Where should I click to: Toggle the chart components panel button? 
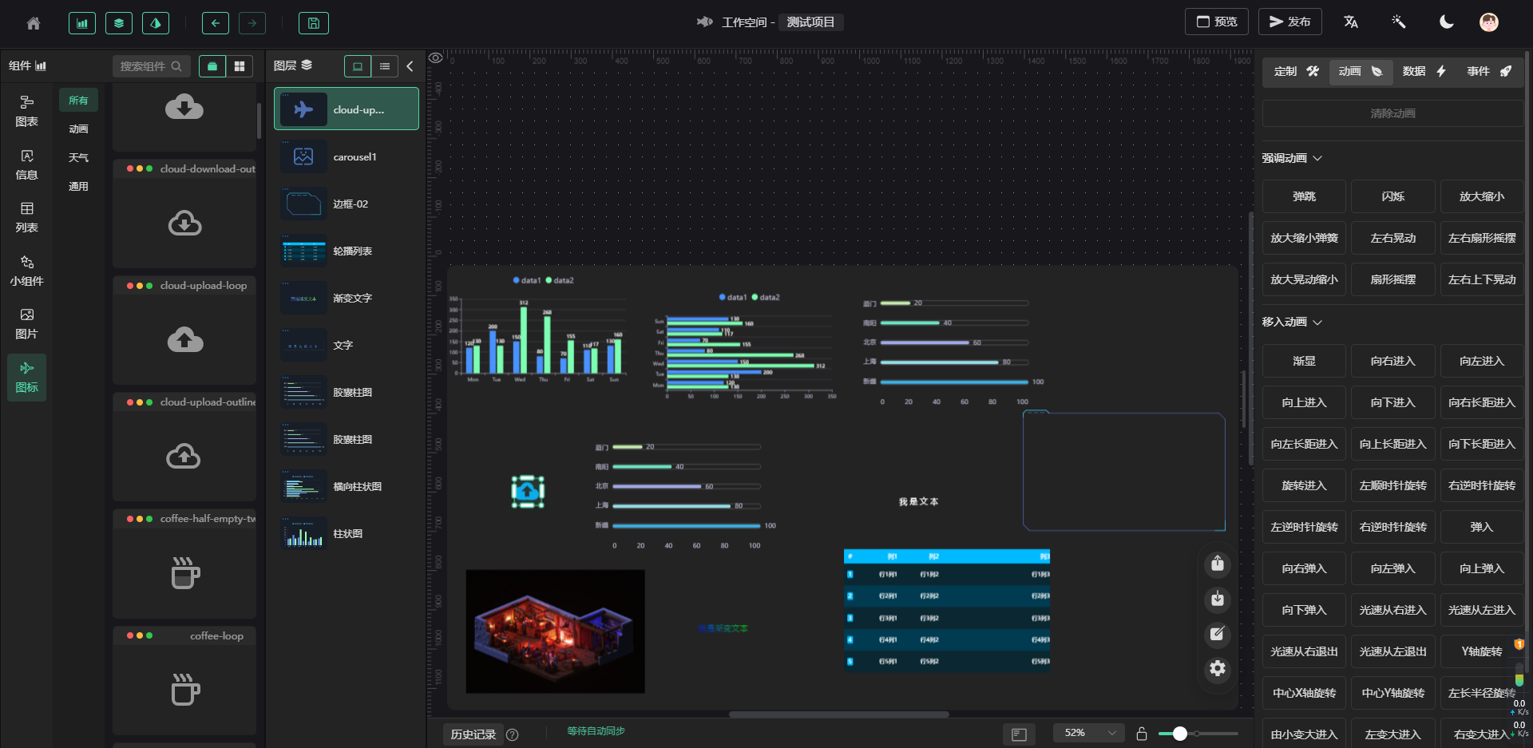pos(82,23)
